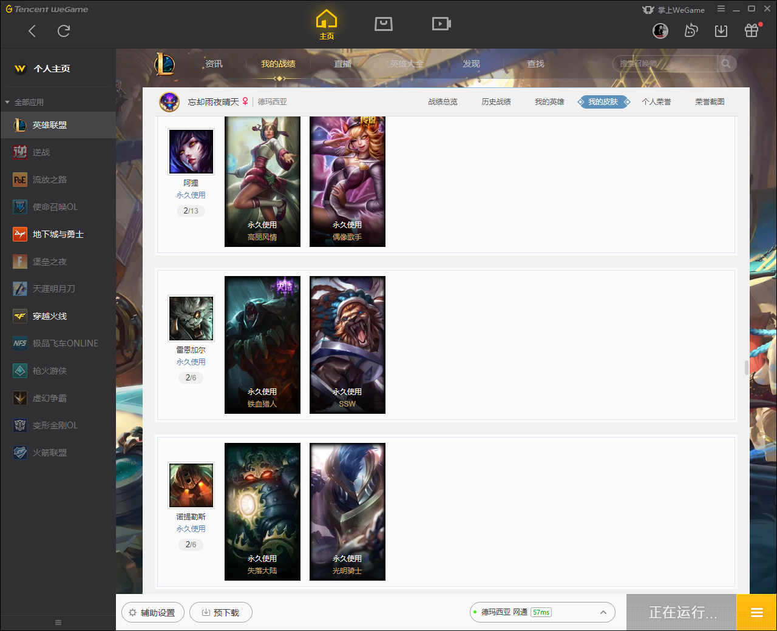Switch to 战绩总览 sub-tab
Viewport: 777px width, 631px height.
[443, 102]
